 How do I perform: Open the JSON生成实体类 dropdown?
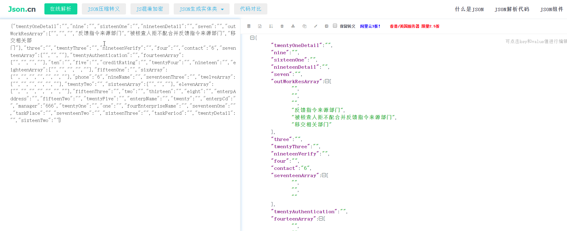201,9
